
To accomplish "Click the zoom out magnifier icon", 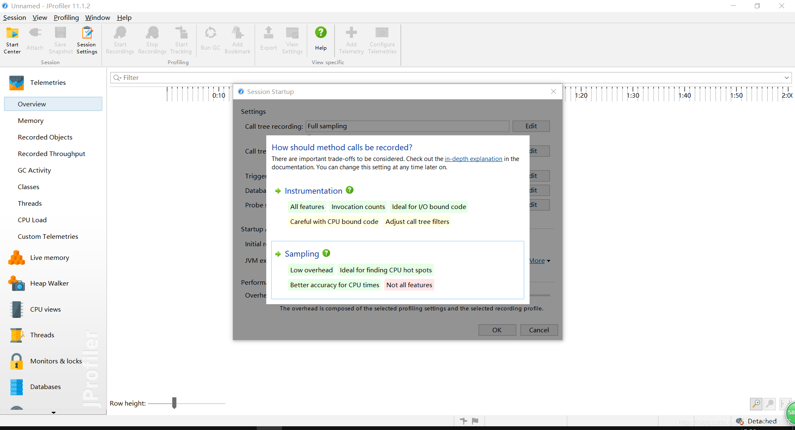I will pyautogui.click(x=770, y=404).
